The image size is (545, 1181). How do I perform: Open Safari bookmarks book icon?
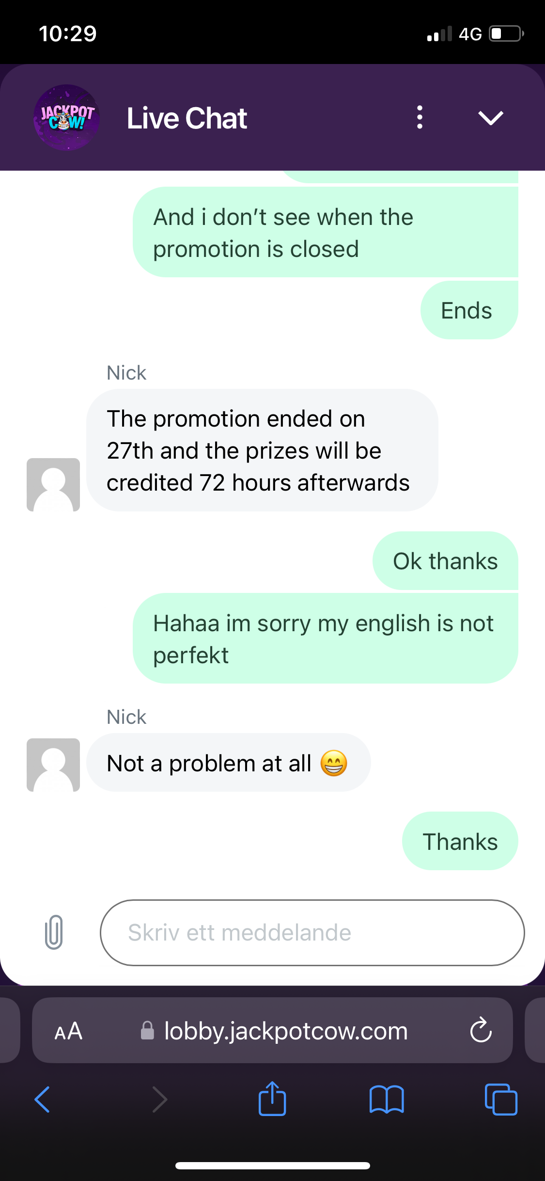coord(387,1099)
